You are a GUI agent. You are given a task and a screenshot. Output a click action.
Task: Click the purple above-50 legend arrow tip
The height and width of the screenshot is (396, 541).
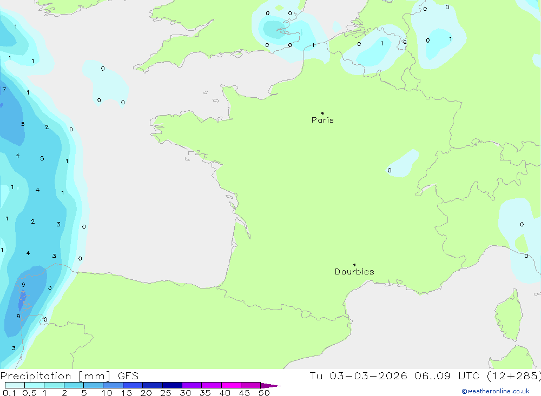click(270, 386)
